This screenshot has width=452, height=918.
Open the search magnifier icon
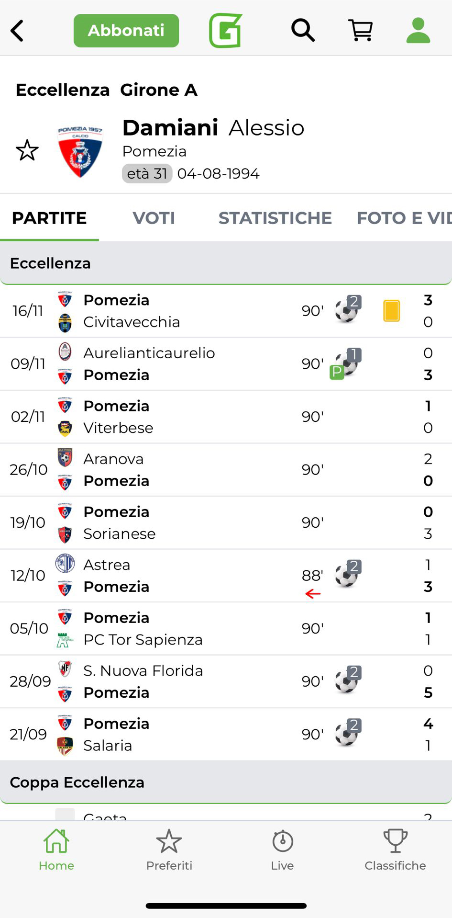pos(303,31)
